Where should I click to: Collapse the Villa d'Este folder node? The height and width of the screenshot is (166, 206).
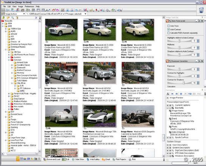12,83
